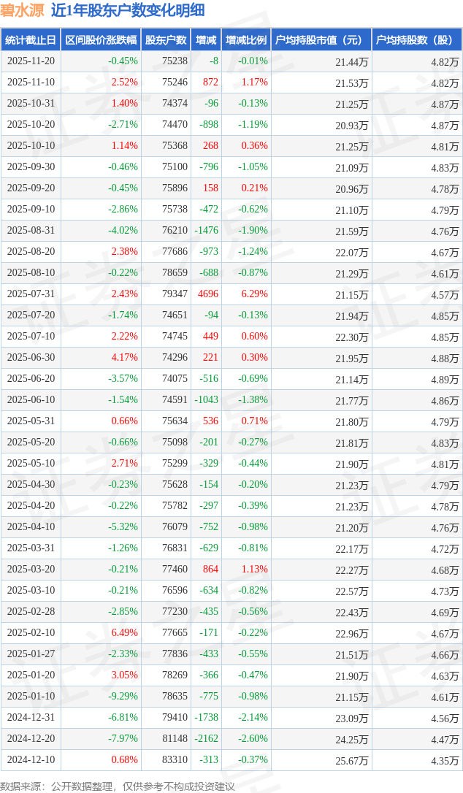The height and width of the screenshot is (793, 463).
Task: Click the 25.67万 market value cell
Action: click(x=352, y=760)
